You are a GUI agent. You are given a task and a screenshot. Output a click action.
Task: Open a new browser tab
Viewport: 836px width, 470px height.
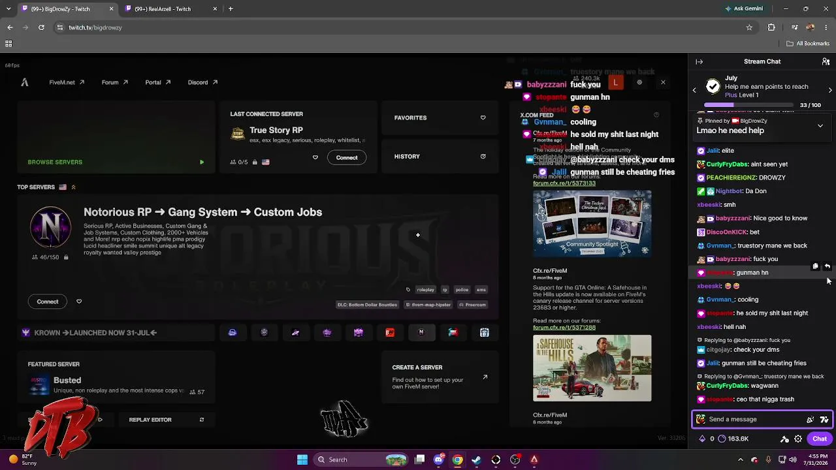coord(231,8)
